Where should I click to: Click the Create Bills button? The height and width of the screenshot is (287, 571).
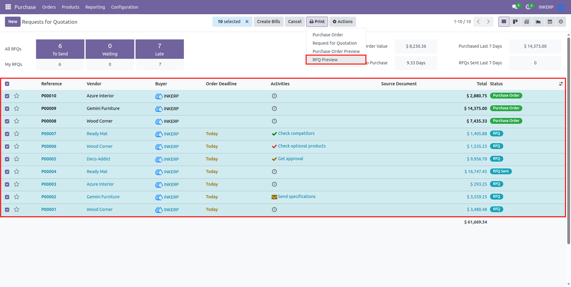pos(269,22)
